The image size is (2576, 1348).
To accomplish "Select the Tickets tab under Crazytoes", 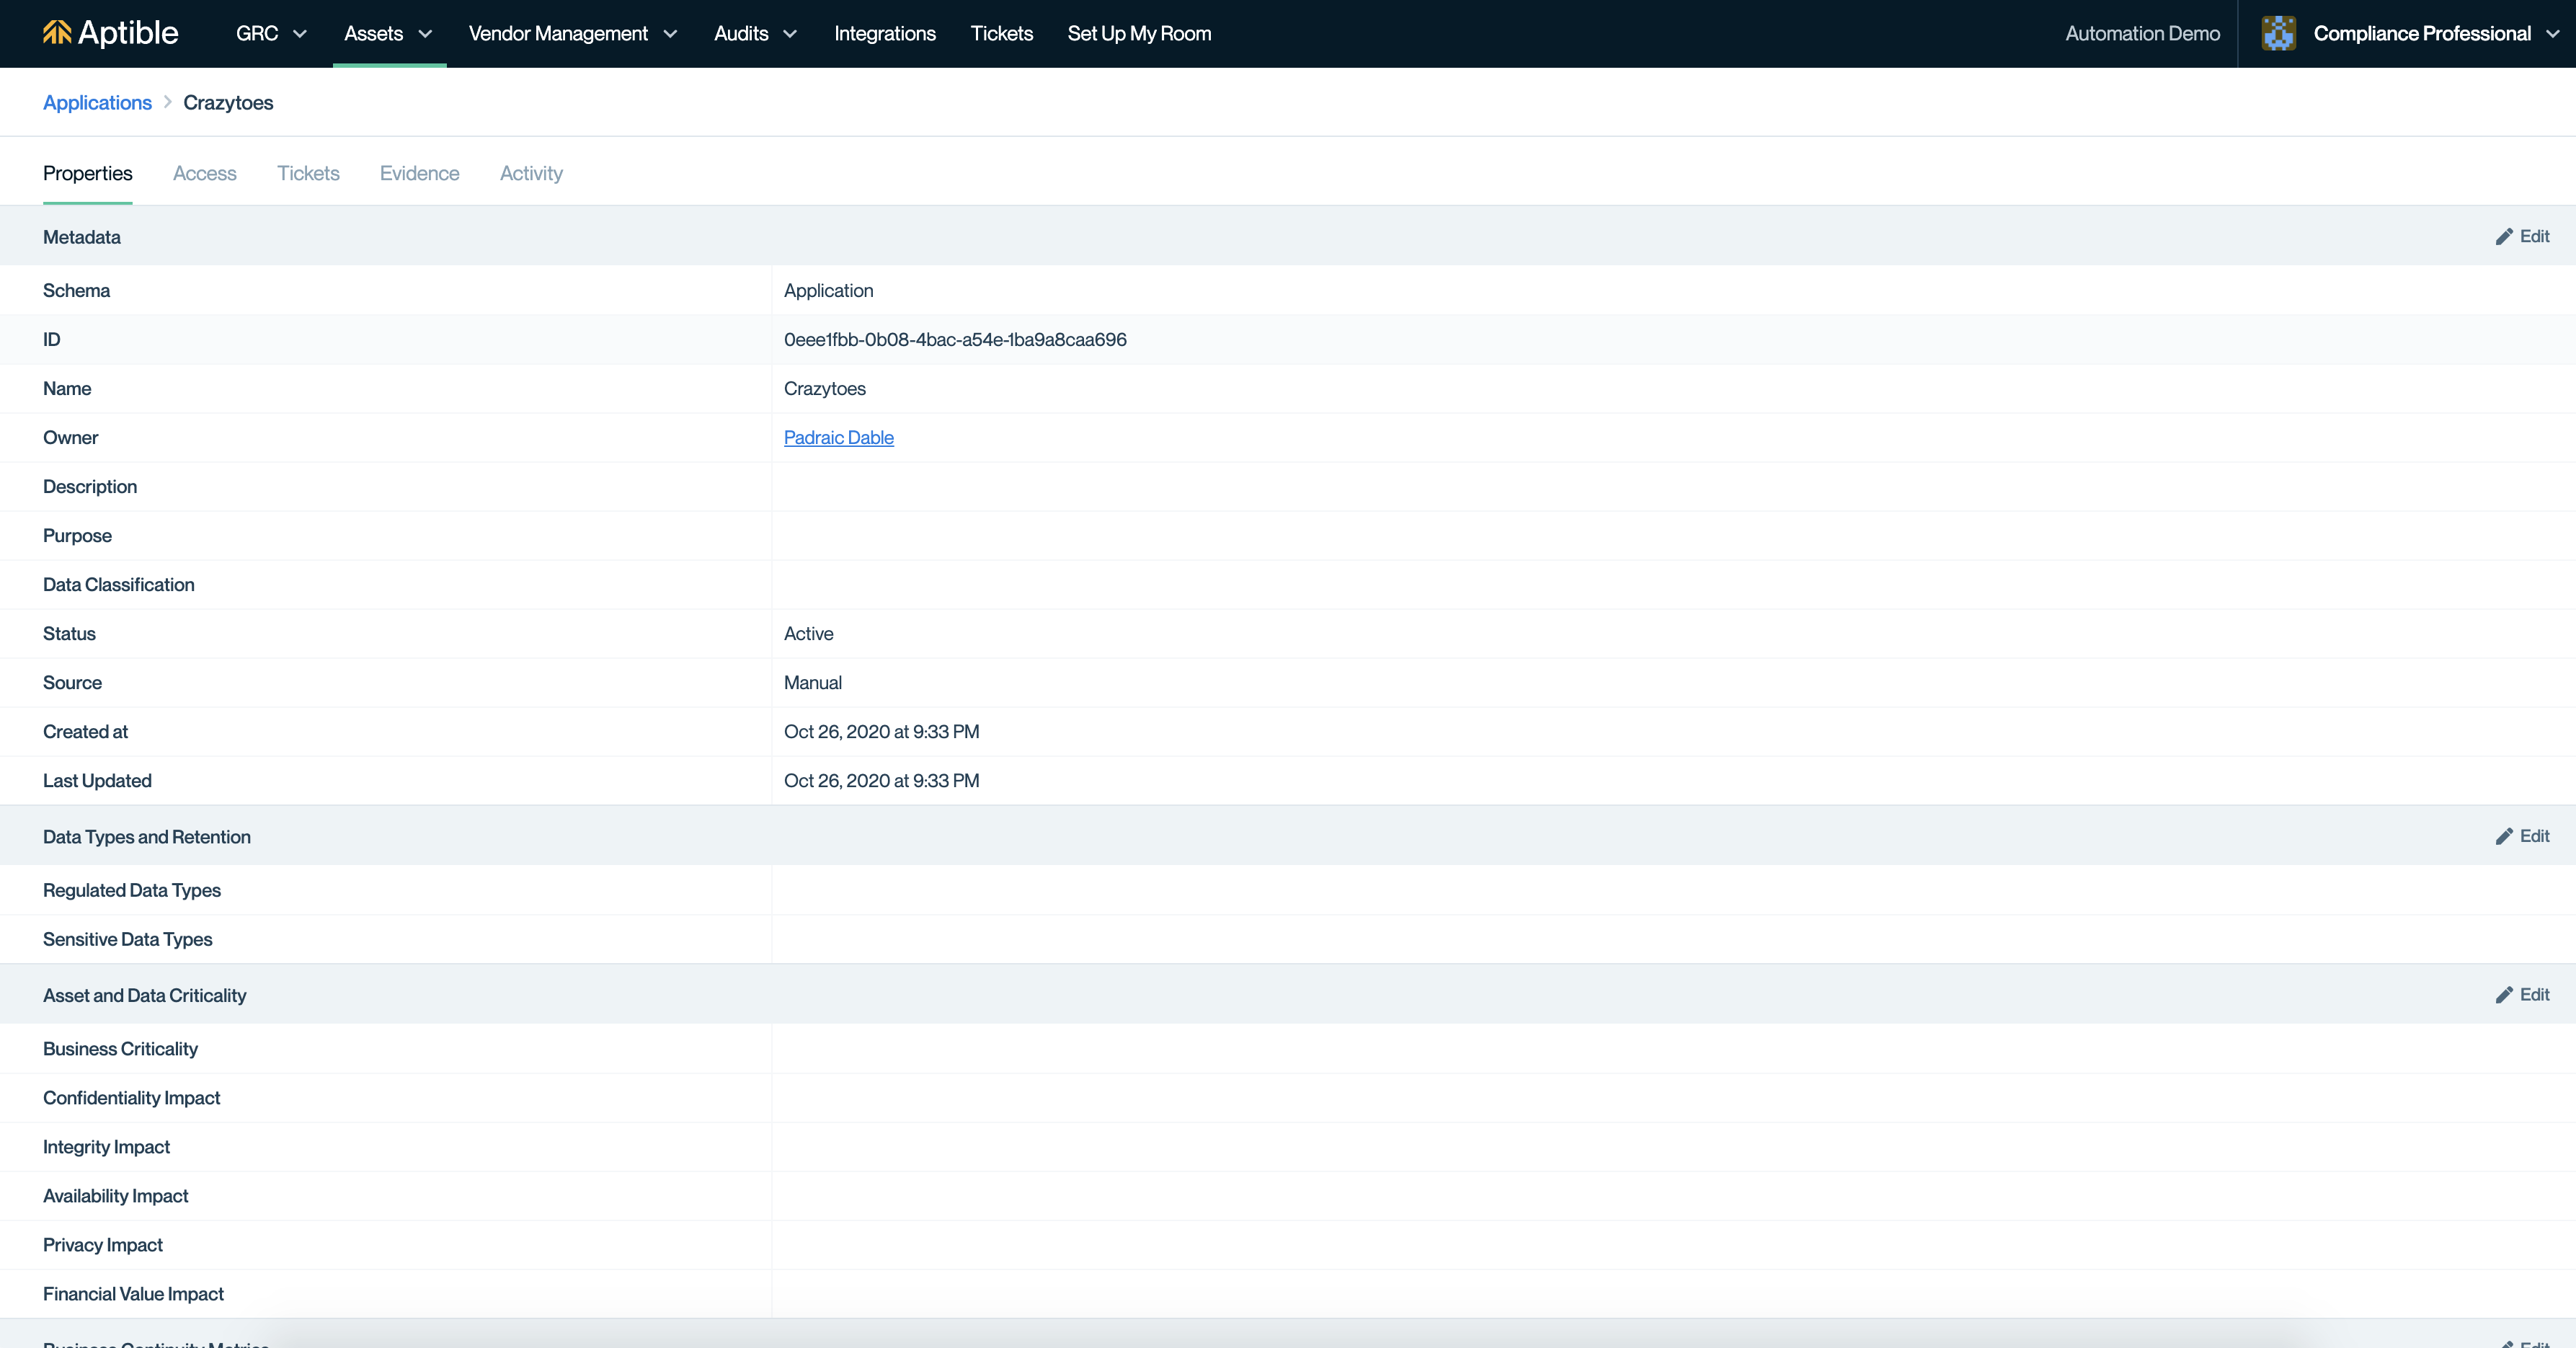I will 308,173.
